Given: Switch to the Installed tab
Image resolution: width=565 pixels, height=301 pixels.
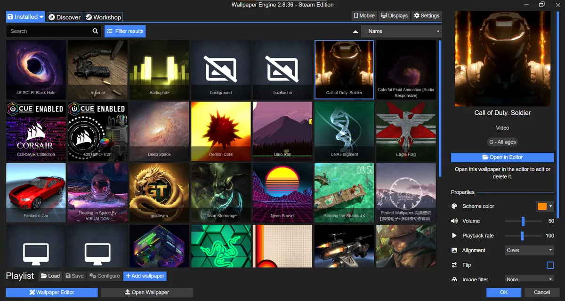Looking at the screenshot, I should 25,17.
